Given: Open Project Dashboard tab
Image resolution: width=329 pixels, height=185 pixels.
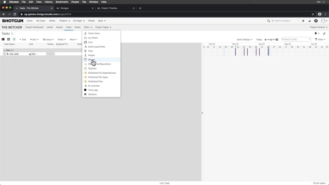Looking at the screenshot, I should pos(34,27).
